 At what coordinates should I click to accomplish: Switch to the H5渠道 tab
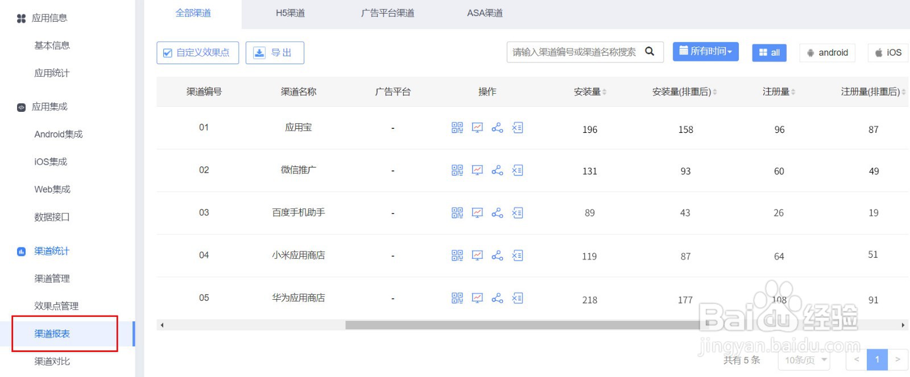coord(291,12)
